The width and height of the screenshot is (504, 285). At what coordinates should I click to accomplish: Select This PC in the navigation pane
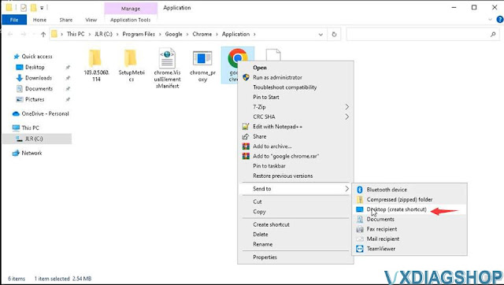[30, 128]
